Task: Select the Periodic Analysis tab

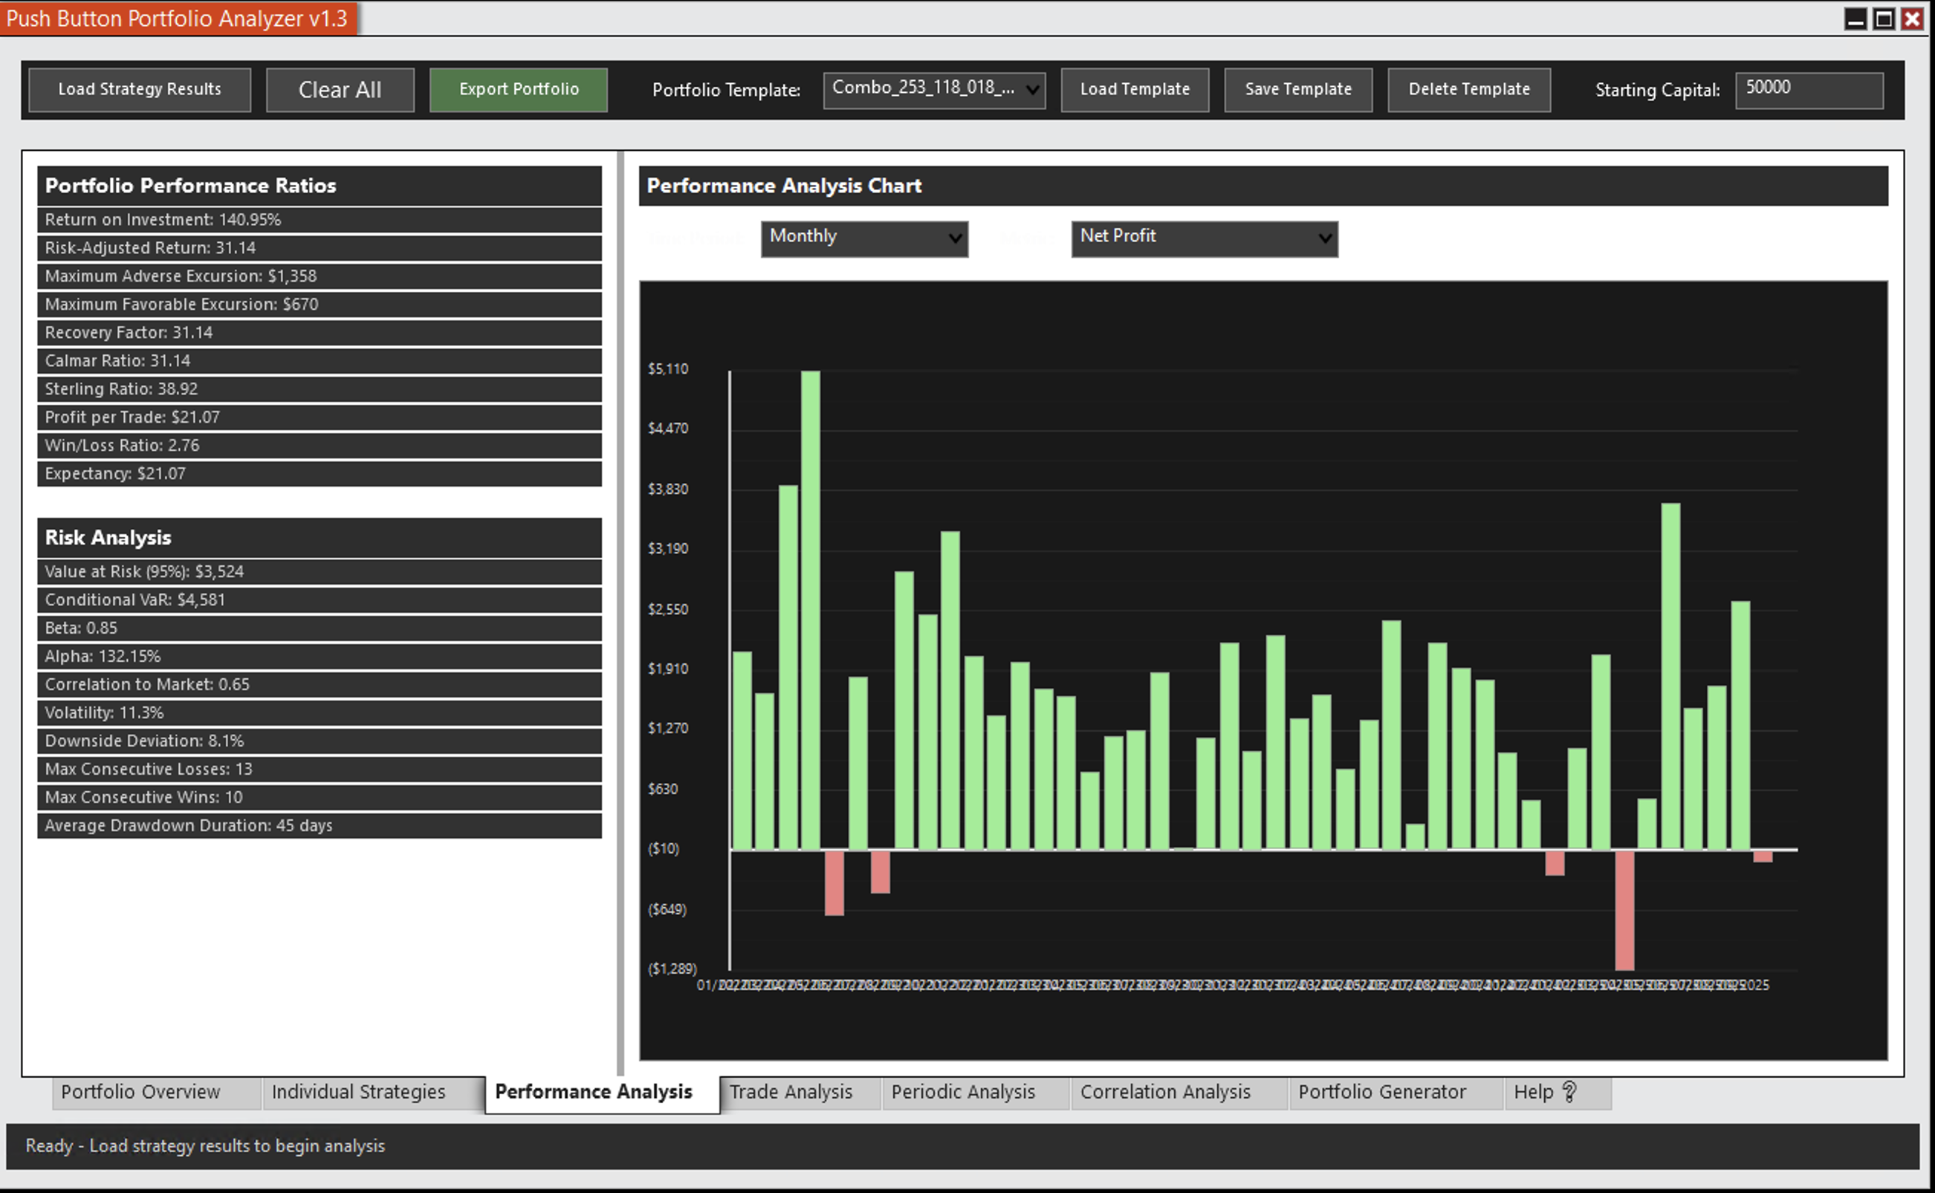Action: [x=963, y=1092]
